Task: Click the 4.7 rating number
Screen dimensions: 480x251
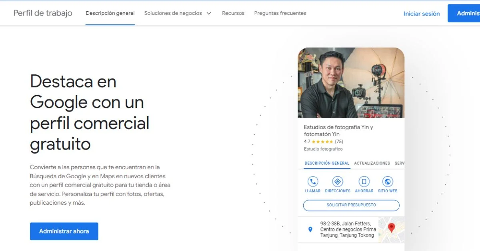Action: pos(307,141)
